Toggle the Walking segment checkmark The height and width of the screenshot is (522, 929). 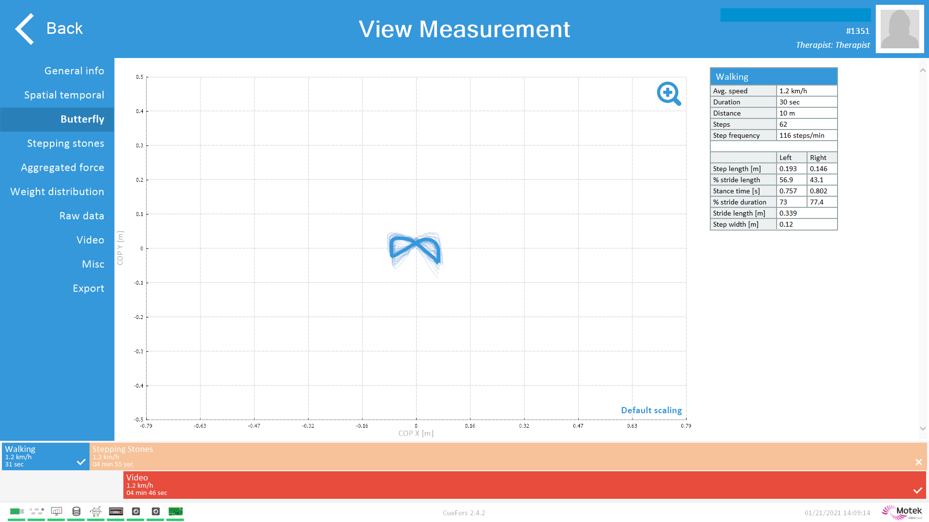[x=81, y=462]
